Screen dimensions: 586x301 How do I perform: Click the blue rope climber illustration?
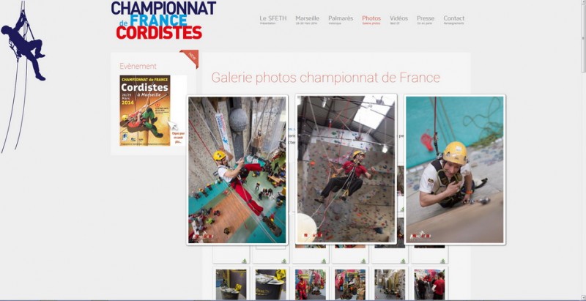click(x=23, y=77)
